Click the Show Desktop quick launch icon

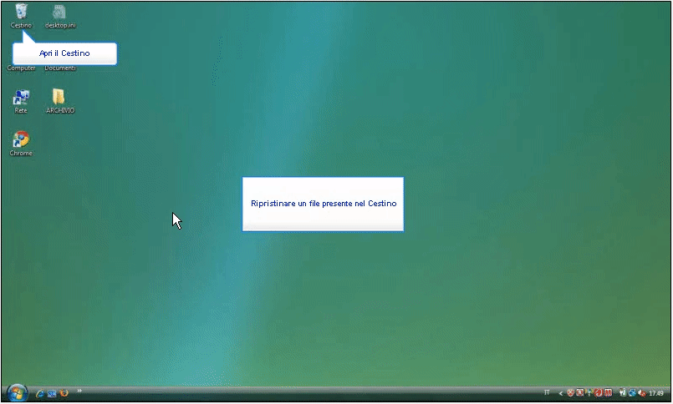pos(52,393)
